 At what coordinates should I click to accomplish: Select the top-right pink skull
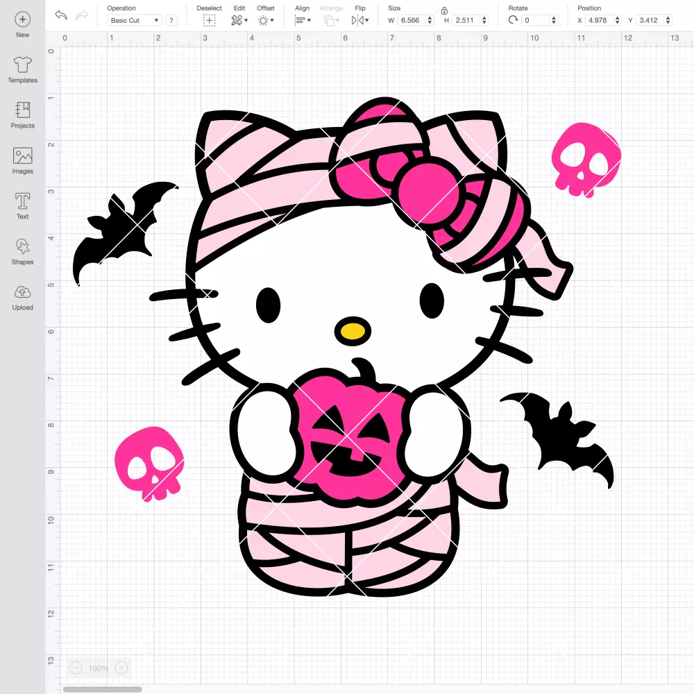(x=586, y=160)
